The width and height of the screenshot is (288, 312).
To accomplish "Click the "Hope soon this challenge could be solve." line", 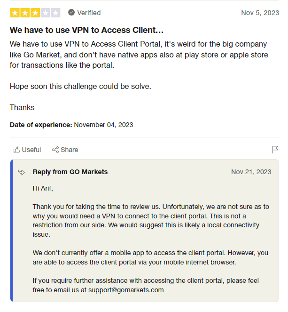I will (x=80, y=87).
